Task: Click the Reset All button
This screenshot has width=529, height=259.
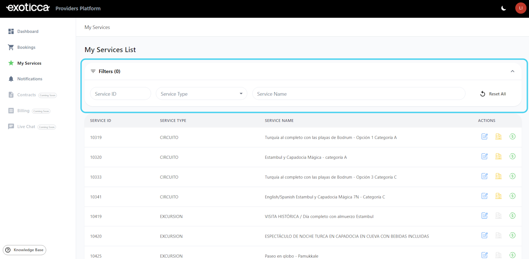Action: click(x=493, y=94)
